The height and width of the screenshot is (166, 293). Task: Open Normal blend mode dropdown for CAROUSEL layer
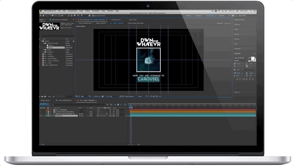(x=82, y=116)
